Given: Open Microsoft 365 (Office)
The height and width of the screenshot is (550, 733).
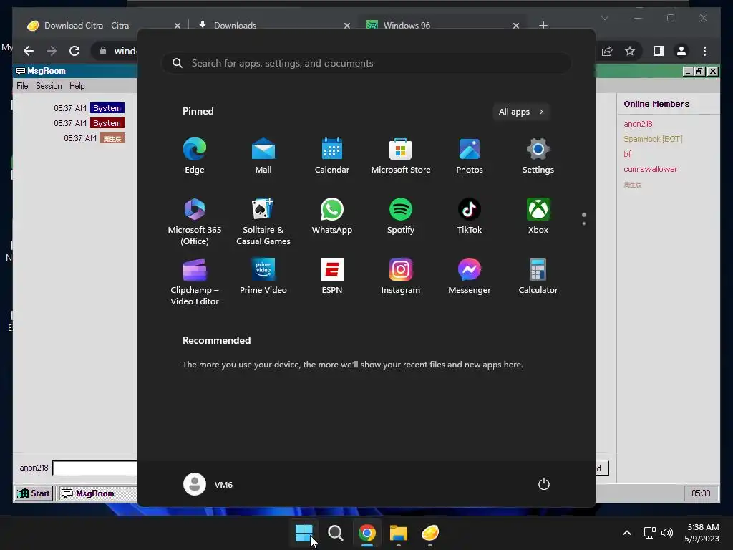Looking at the screenshot, I should point(195,221).
